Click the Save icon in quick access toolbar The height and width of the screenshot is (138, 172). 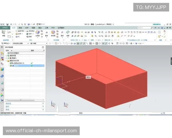(x=8, y=24)
